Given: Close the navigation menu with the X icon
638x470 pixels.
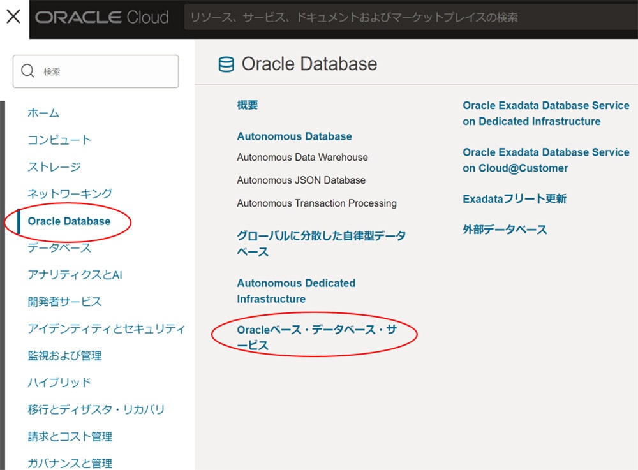Looking at the screenshot, I should [13, 17].
